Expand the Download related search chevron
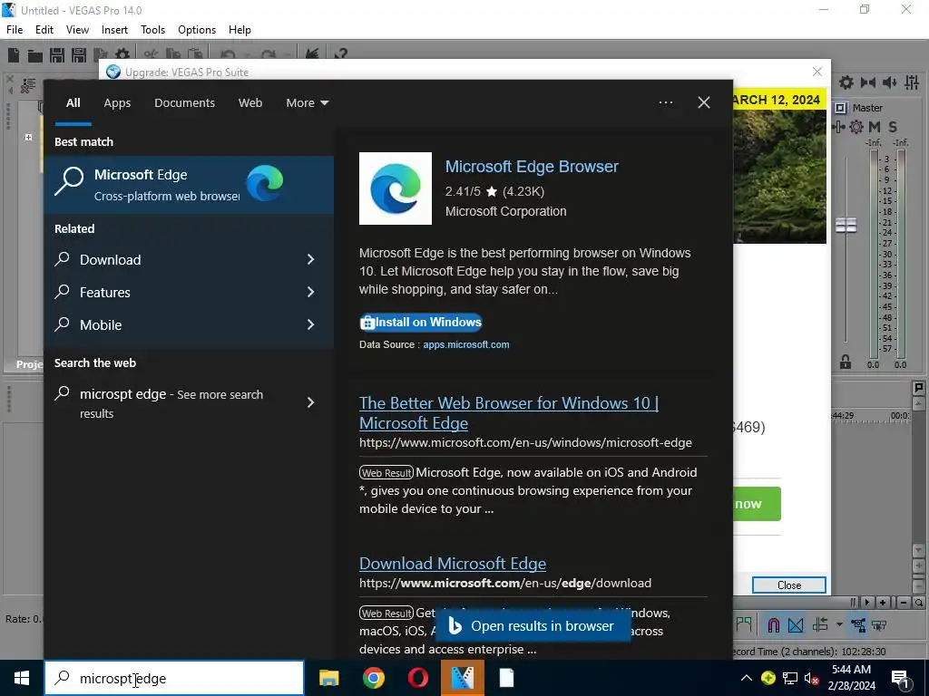Image resolution: width=929 pixels, height=696 pixels. click(310, 259)
